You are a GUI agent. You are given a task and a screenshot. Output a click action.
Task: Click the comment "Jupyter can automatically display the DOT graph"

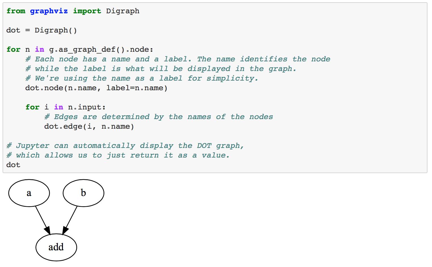click(125, 146)
